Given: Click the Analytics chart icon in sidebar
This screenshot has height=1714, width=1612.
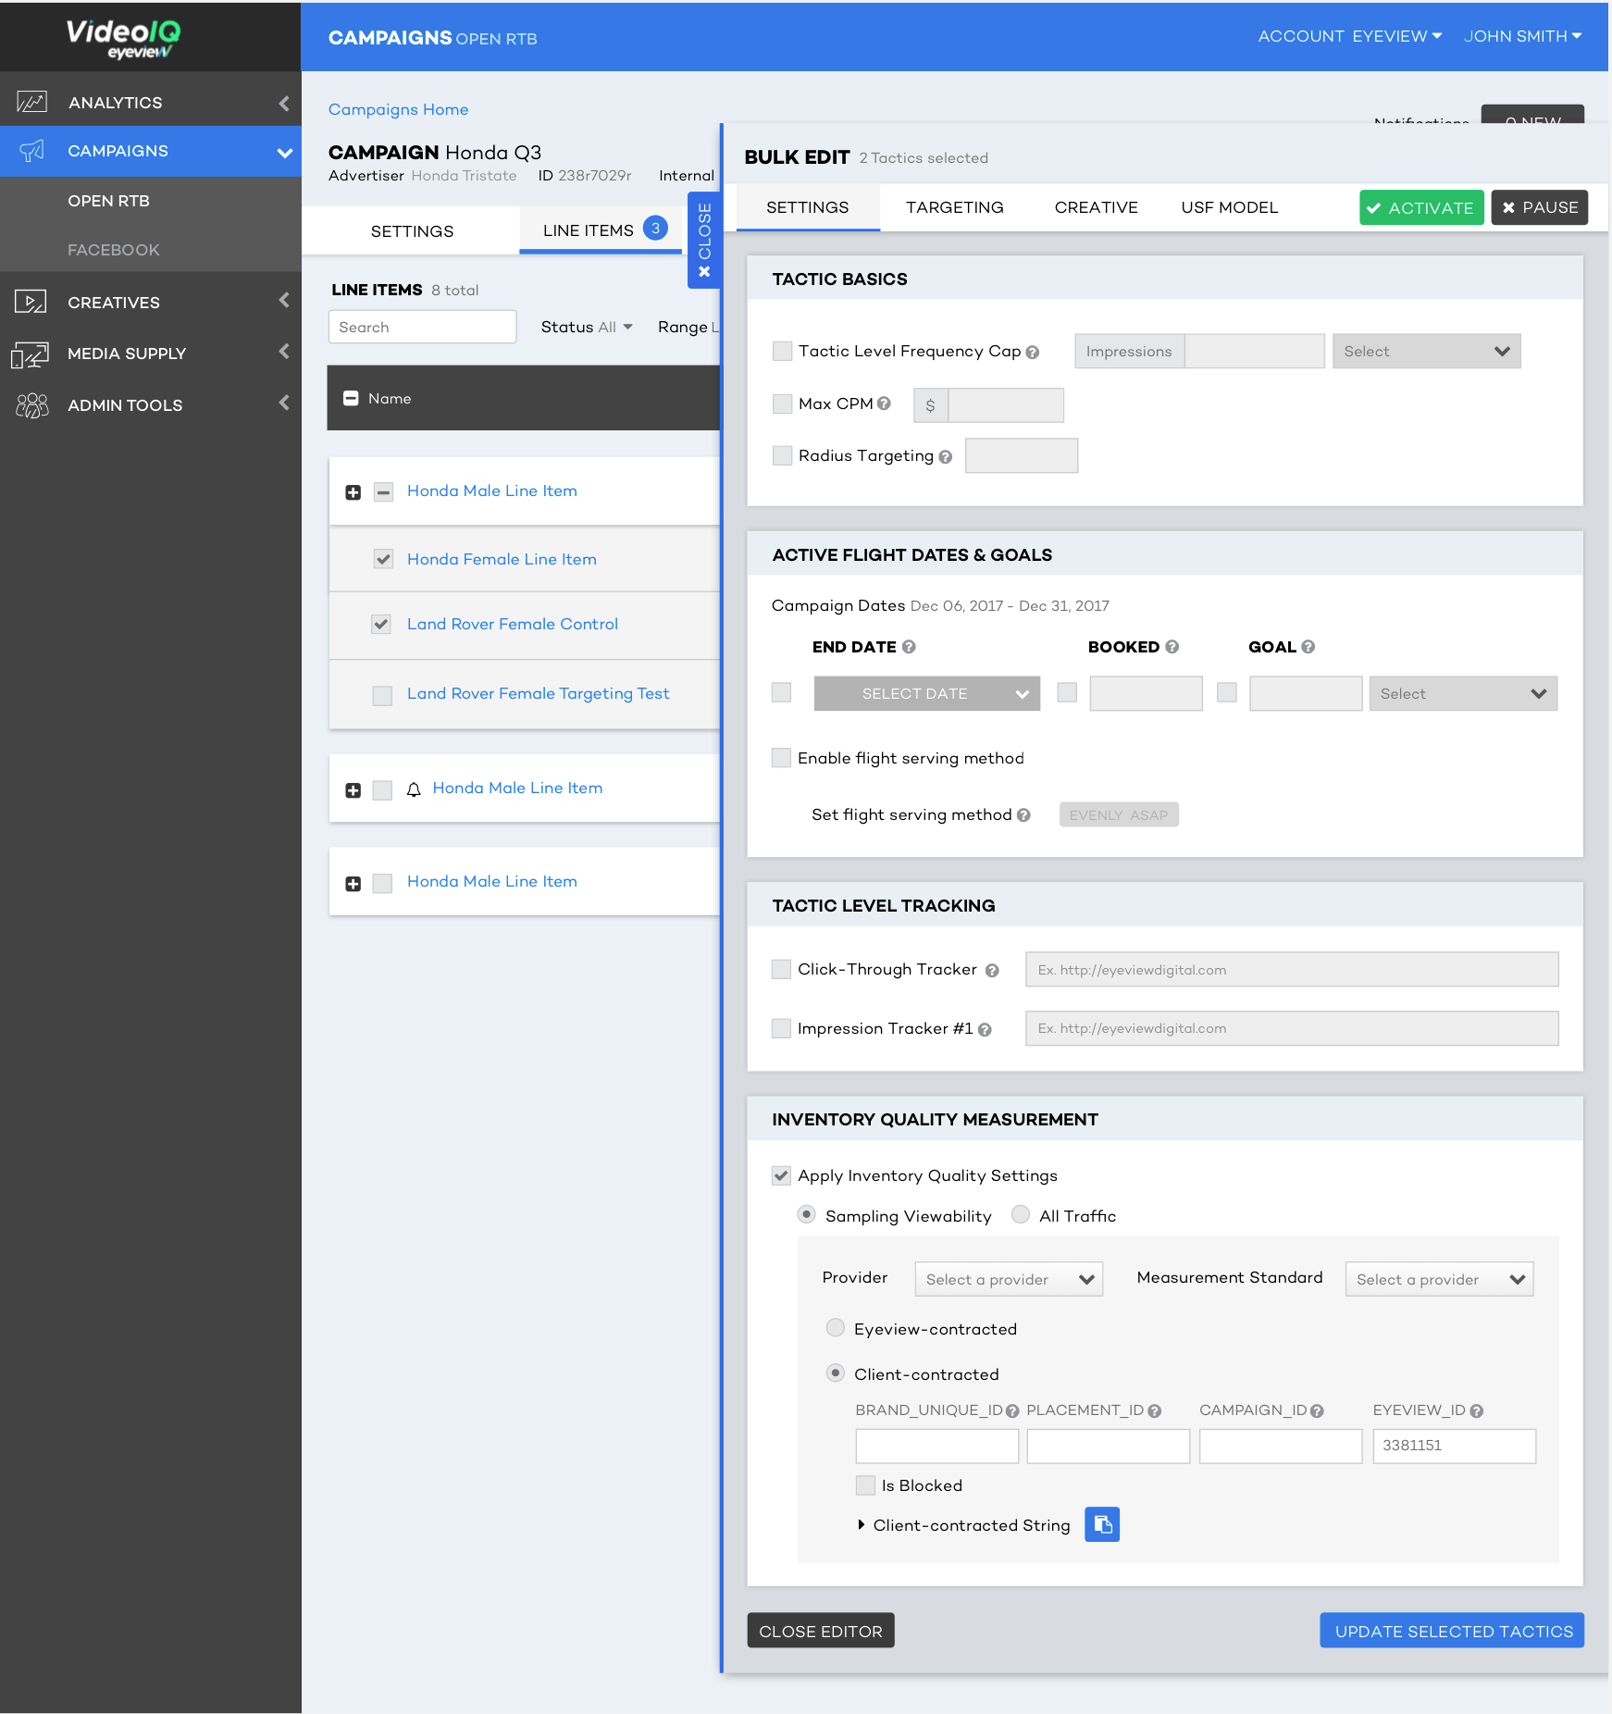Looking at the screenshot, I should 31,102.
